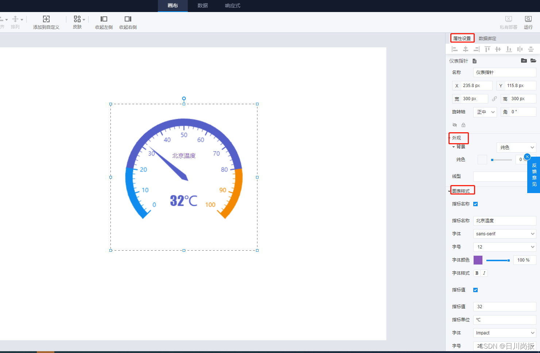Open the 旋转轴 正中 dropdown
This screenshot has width=540, height=353.
click(485, 112)
